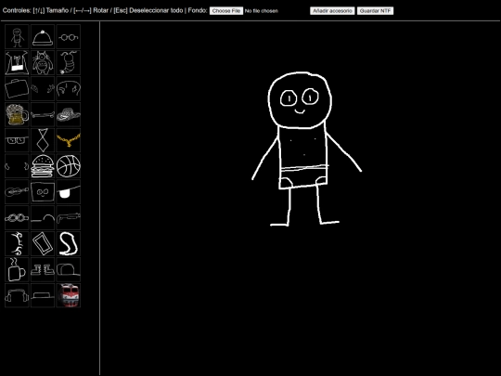Add the steaming coffee mug accessory
501x376 pixels.
click(17, 269)
